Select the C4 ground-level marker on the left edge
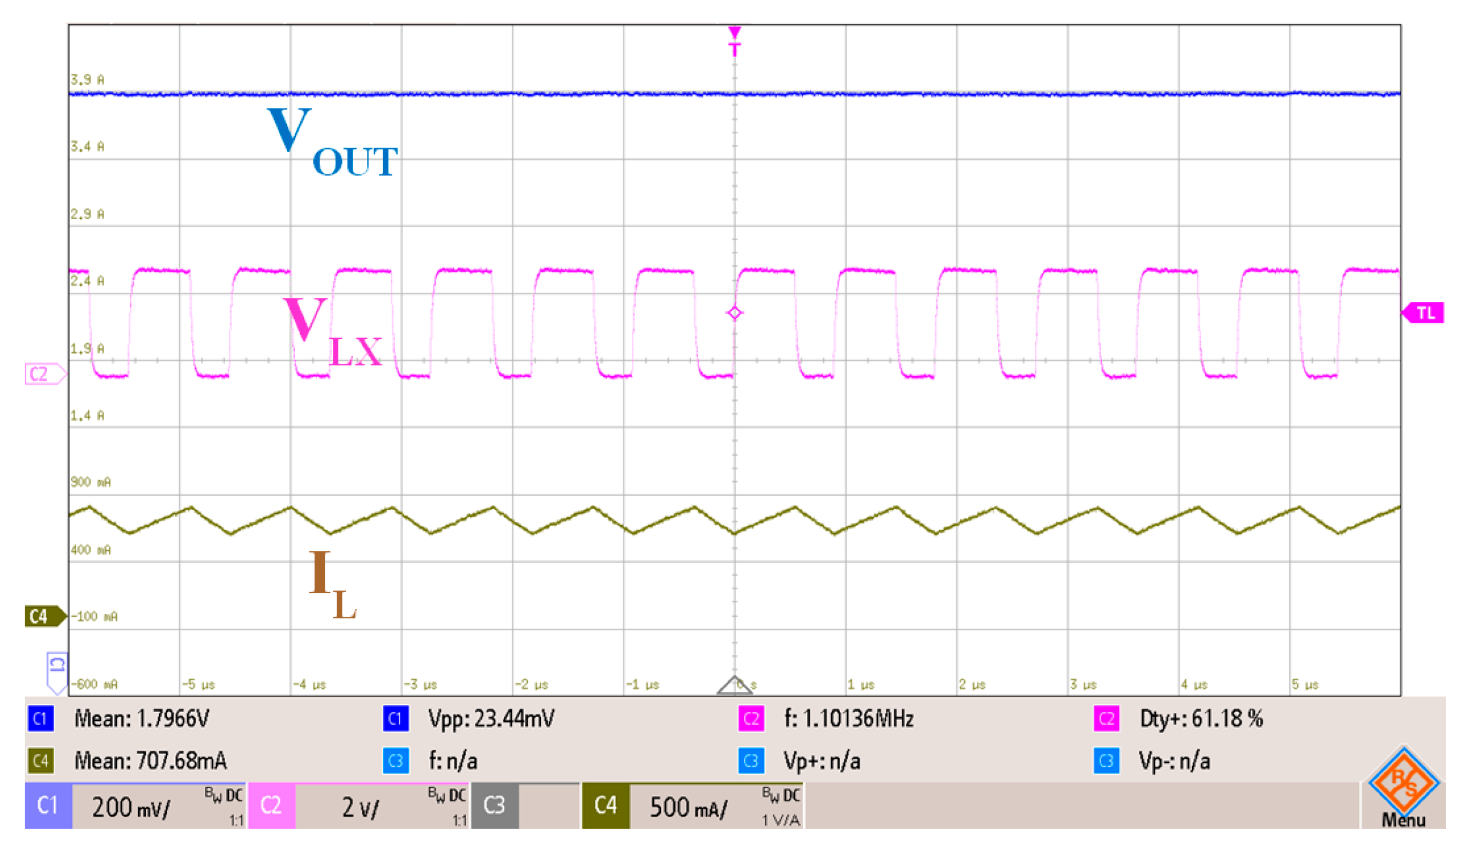This screenshot has height=851, width=1469. 44,616
